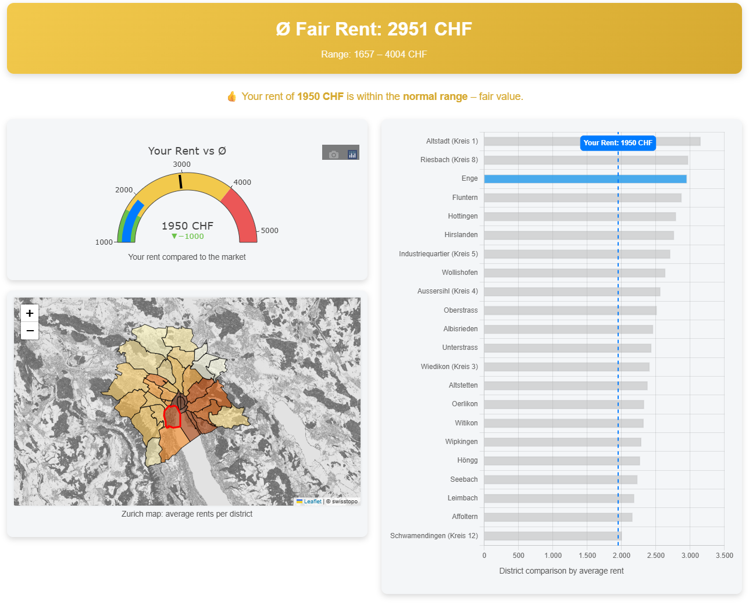Click the 'Riesbach (Kreis 8)' label
749x605 pixels.
(449, 160)
